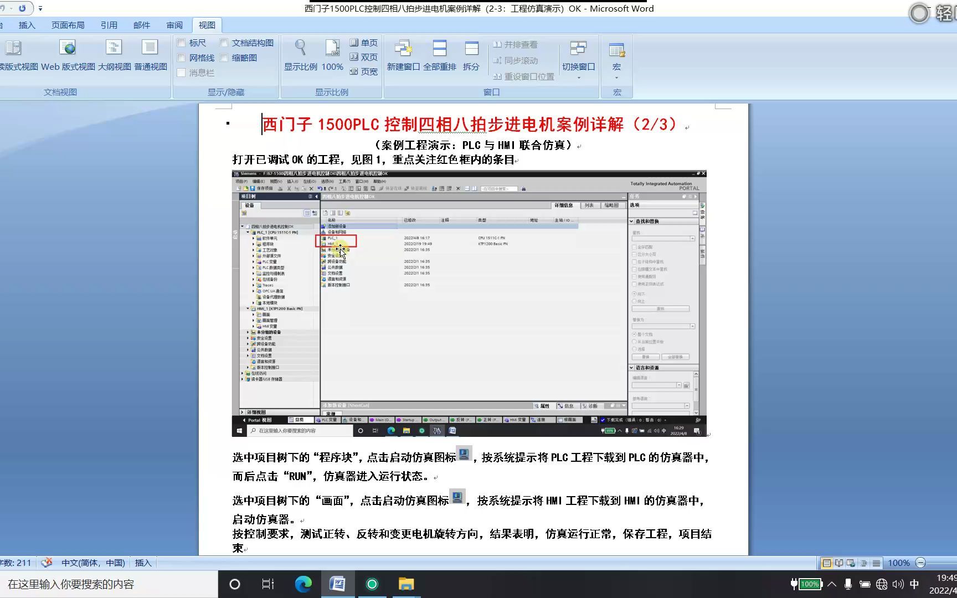Click print layout view icon in status bar

click(x=827, y=563)
